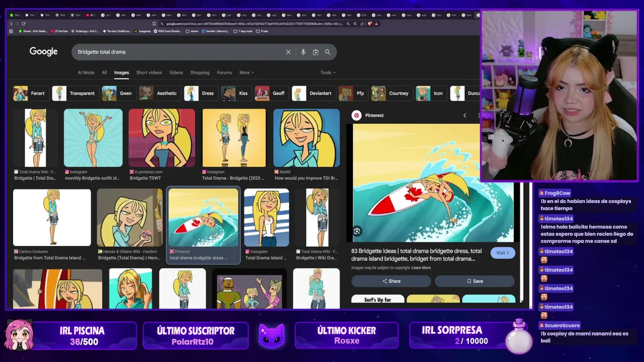The width and height of the screenshot is (644, 362).
Task: Click the Visit button in preview
Action: coord(503,253)
